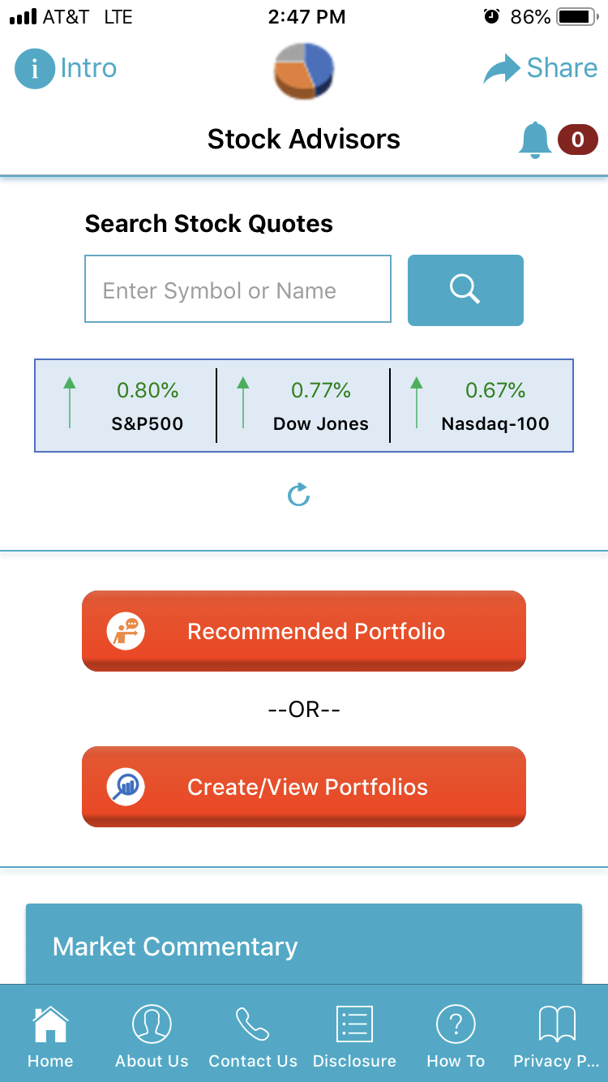Refresh market indices with the reload icon

tap(299, 495)
